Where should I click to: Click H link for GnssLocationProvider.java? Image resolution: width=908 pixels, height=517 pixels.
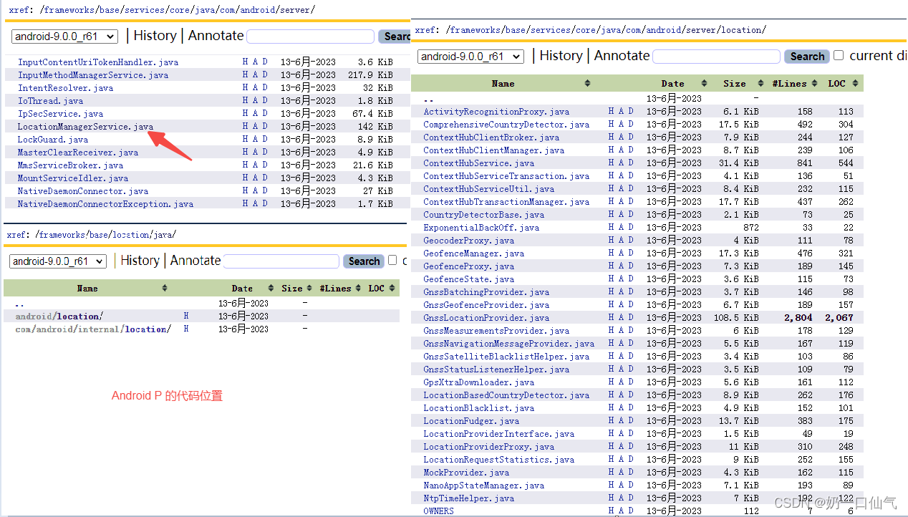coord(611,318)
